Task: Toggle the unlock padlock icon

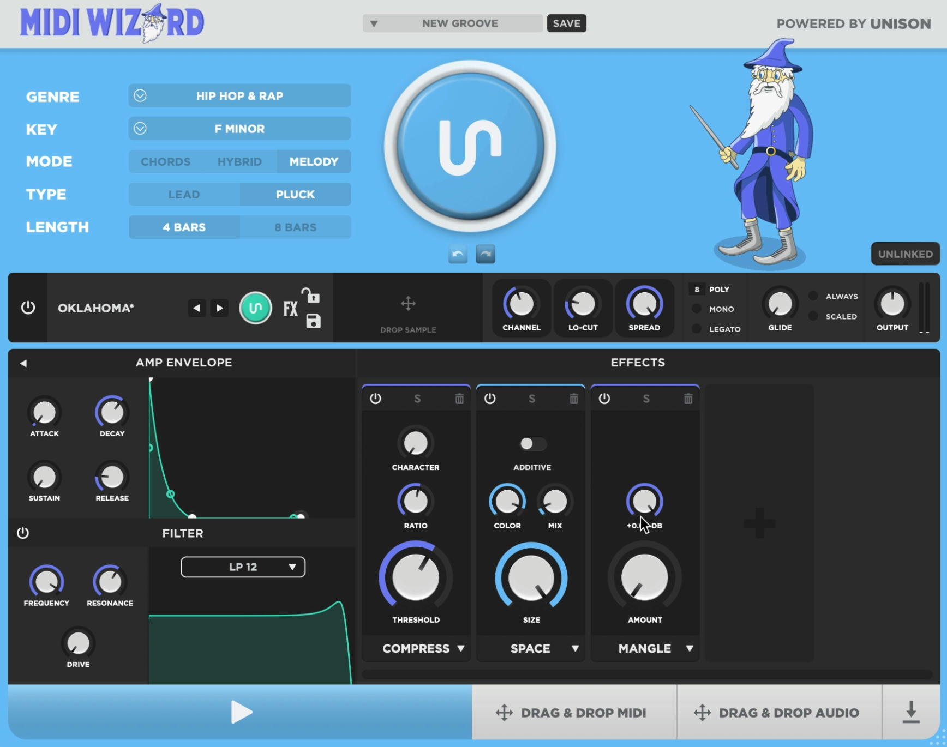Action: point(311,295)
